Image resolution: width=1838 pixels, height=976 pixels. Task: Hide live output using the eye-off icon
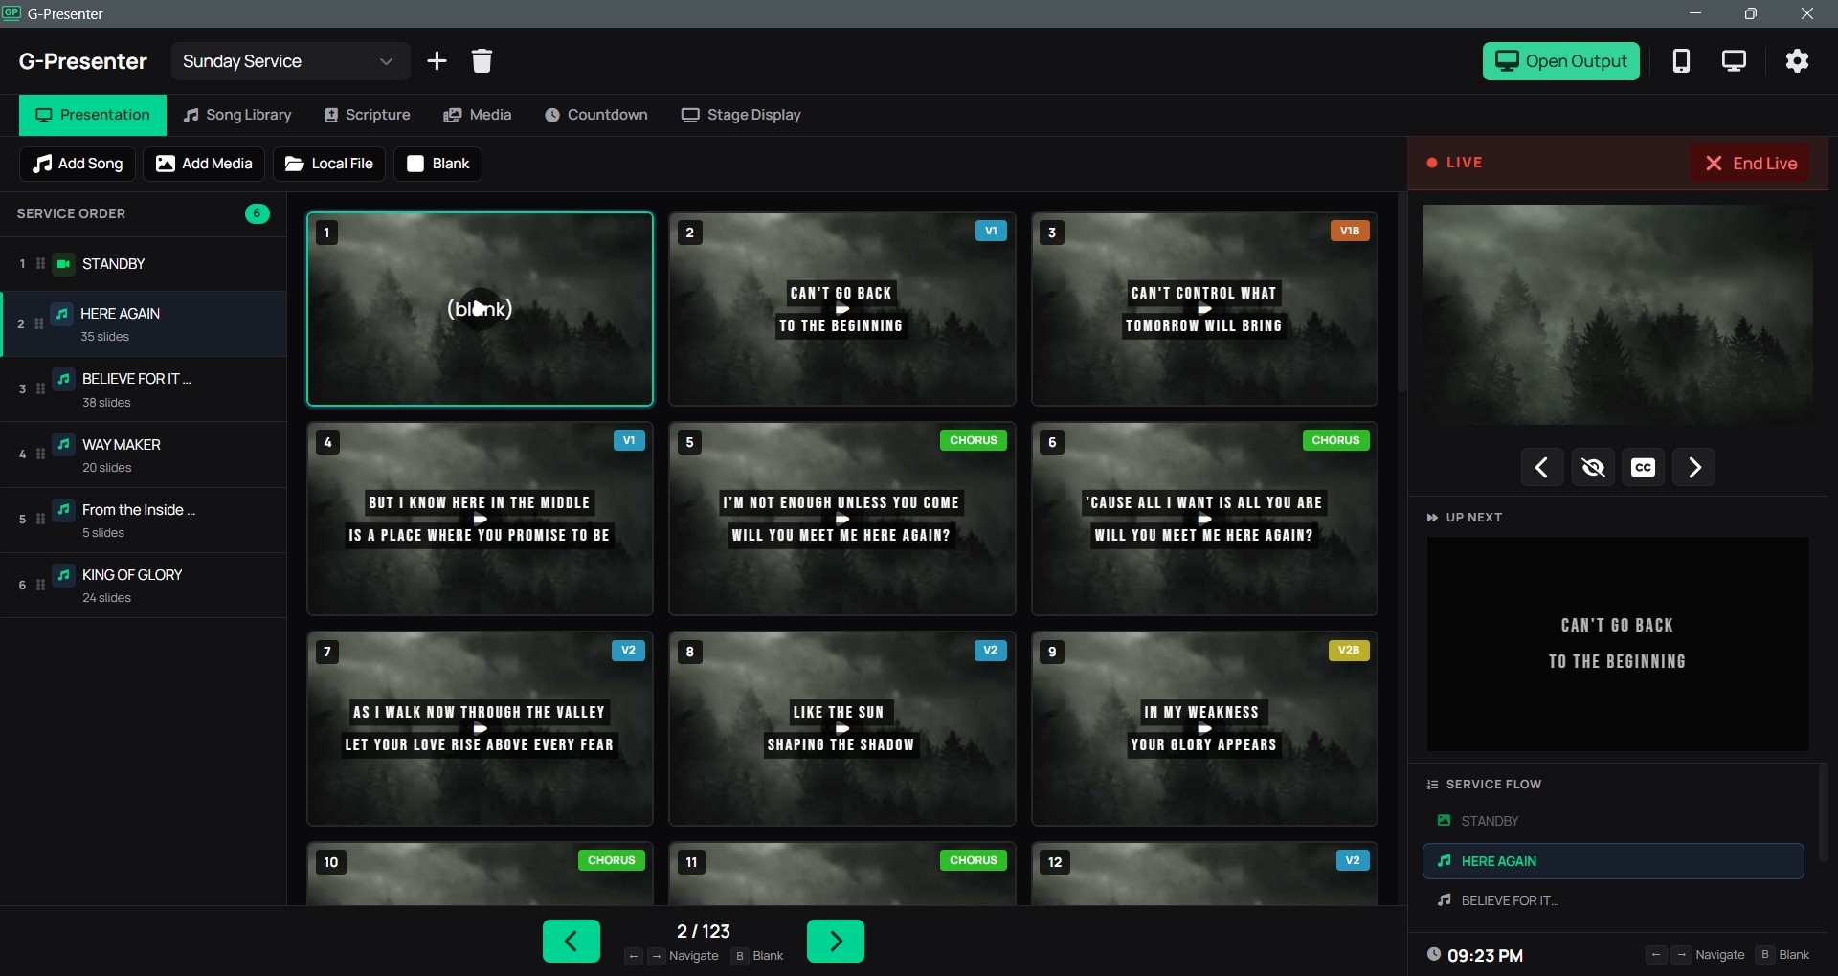coord(1593,467)
